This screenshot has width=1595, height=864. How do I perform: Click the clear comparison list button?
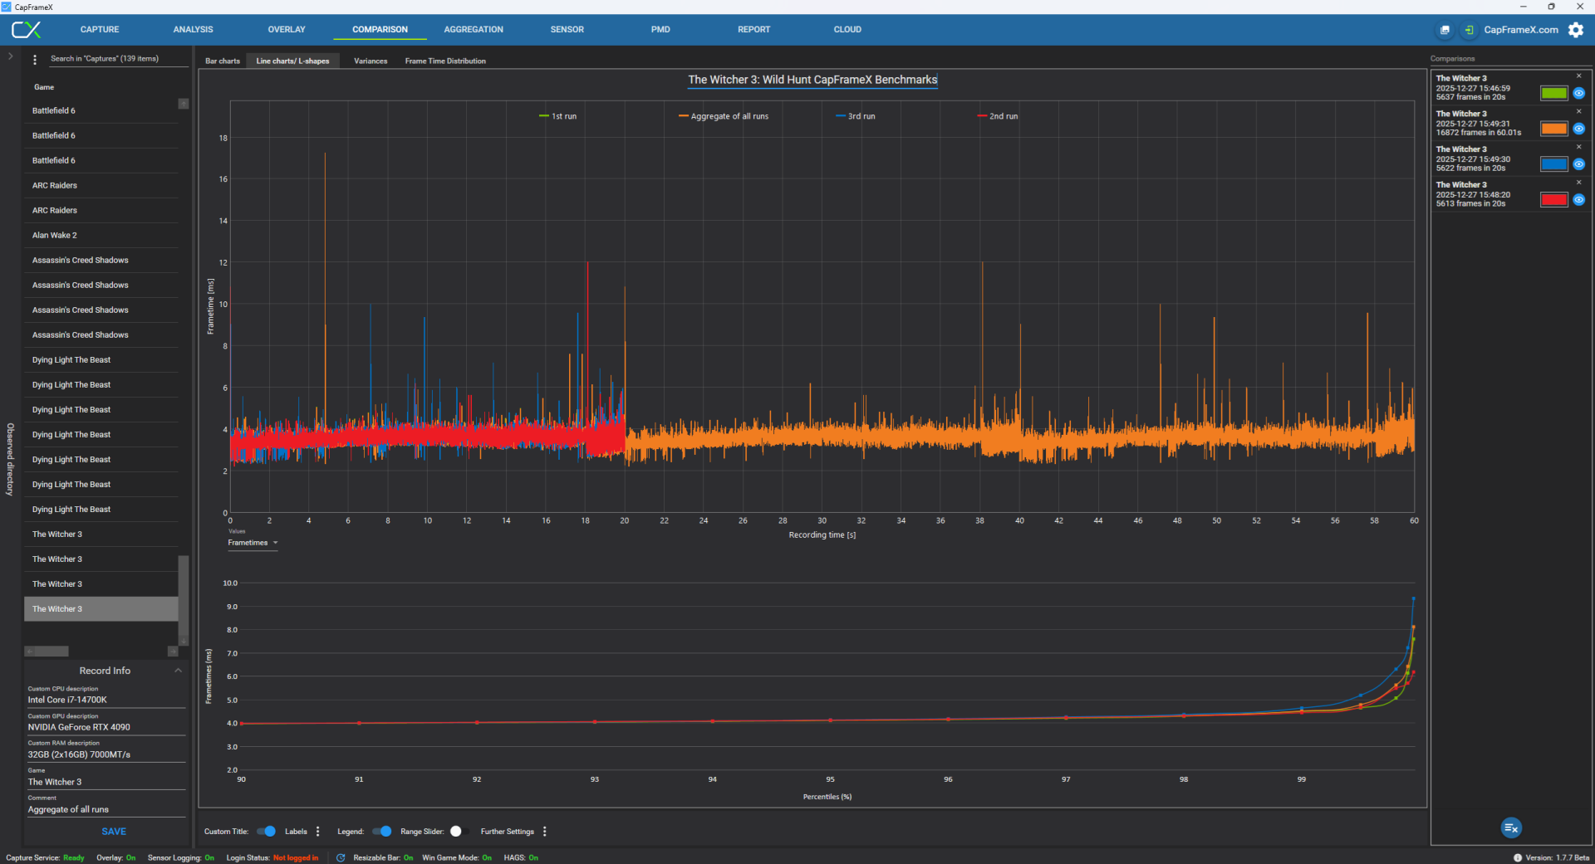[1511, 827]
